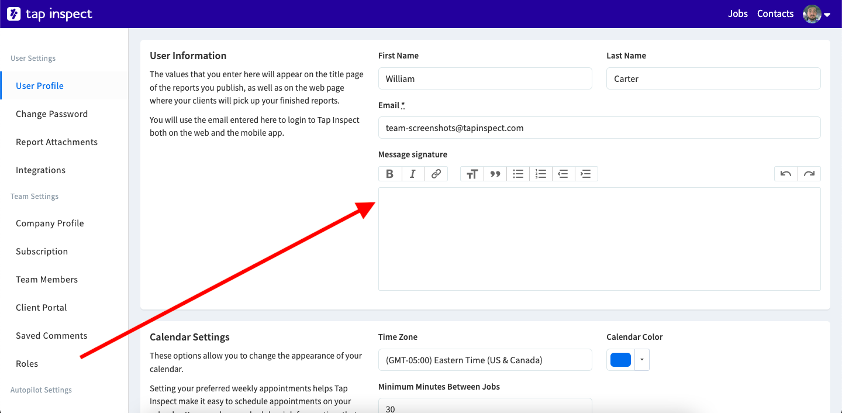Click the "User Information" heading

tap(188, 56)
